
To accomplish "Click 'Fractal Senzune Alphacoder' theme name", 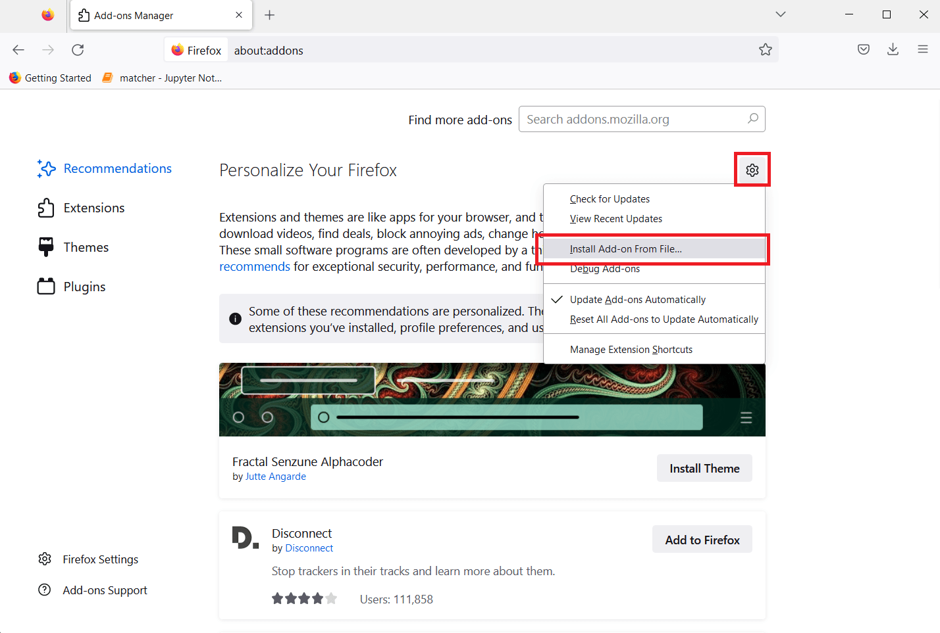I will tap(307, 461).
